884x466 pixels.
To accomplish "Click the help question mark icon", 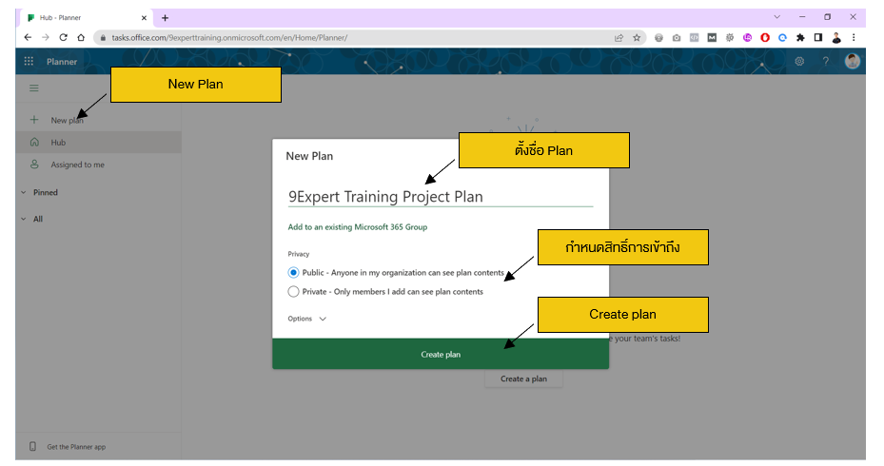I will pyautogui.click(x=825, y=62).
